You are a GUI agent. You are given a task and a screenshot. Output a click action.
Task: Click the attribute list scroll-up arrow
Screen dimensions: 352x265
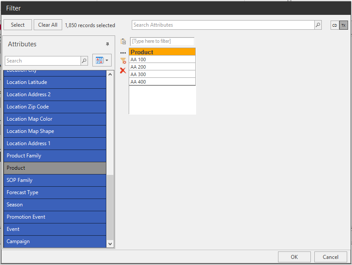click(110, 74)
